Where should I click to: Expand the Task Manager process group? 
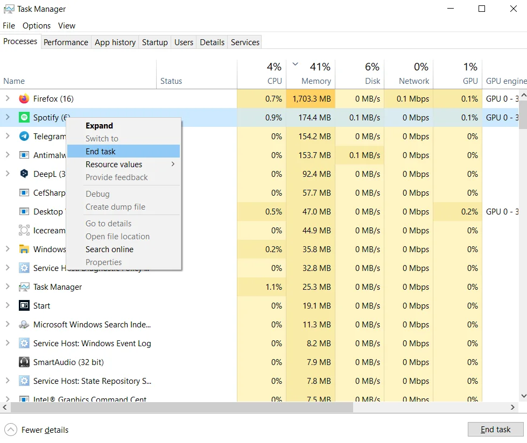click(x=8, y=286)
